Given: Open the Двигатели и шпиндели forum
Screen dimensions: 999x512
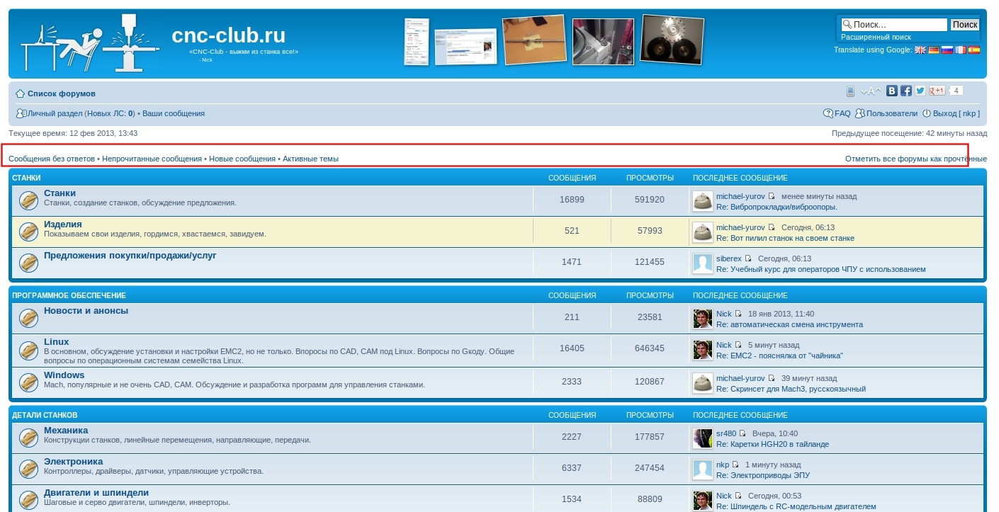Looking at the screenshot, I should [x=96, y=493].
